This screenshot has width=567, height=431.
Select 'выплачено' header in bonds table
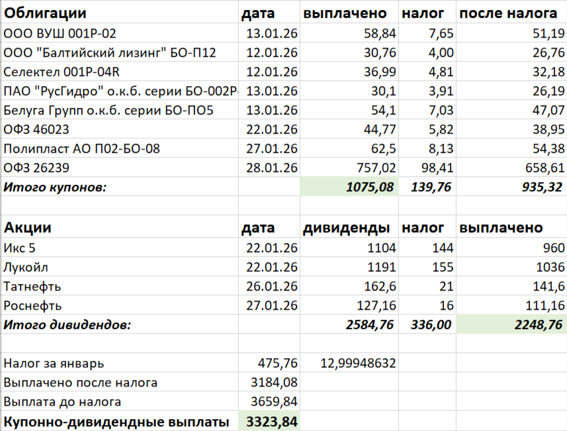349,13
